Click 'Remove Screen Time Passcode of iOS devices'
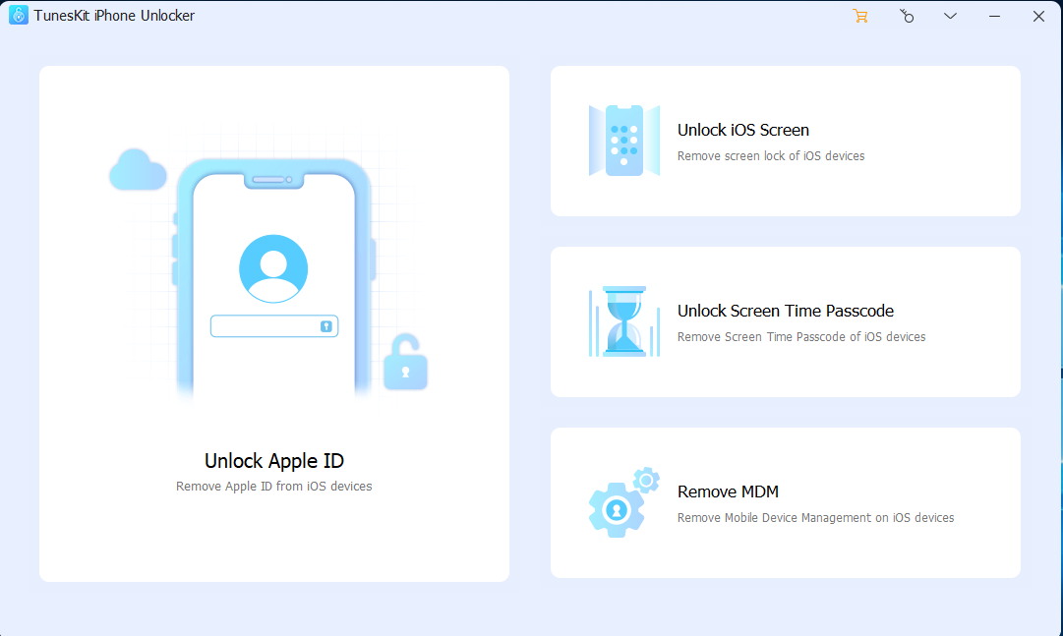1063x636 pixels. tap(801, 337)
